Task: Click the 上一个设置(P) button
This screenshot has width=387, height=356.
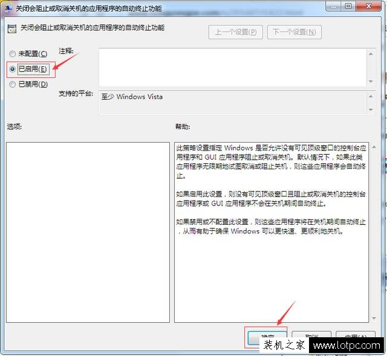Action: 235,32
